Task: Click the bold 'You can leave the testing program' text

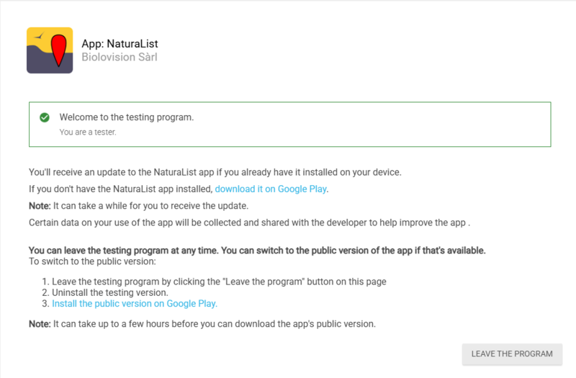Action: coord(257,251)
